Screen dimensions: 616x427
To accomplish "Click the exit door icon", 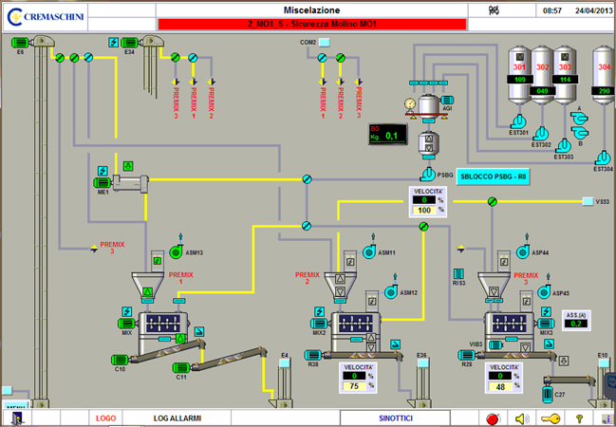I will 16,418.
